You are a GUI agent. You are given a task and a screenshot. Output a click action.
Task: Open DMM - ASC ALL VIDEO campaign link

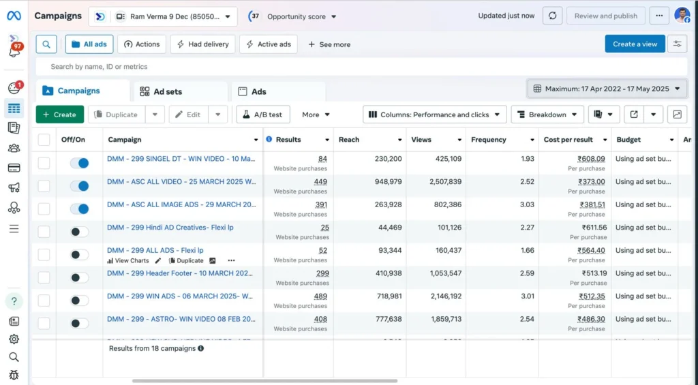[181, 182]
